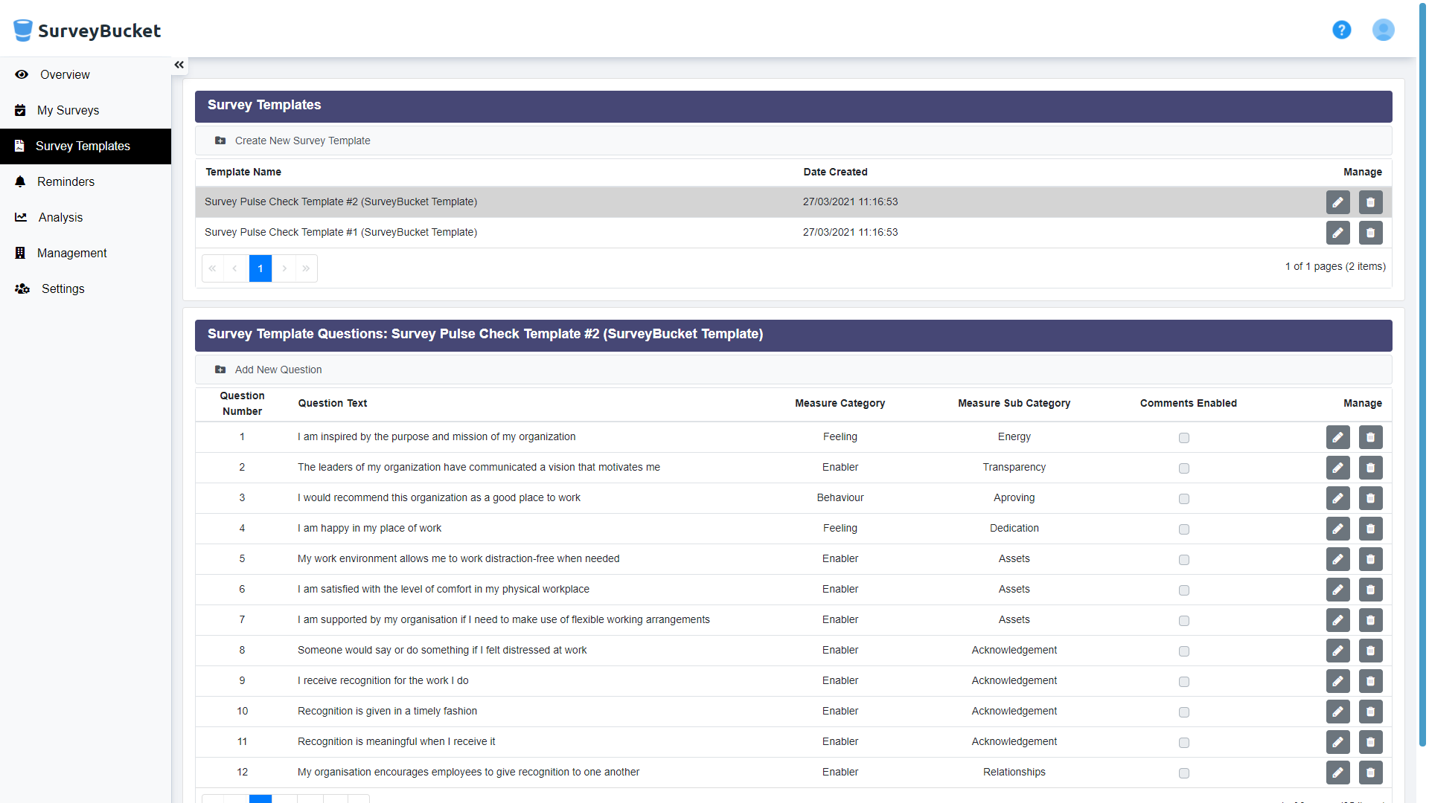Image resolution: width=1429 pixels, height=803 pixels.
Task: Edit question 1 about purpose and mission
Action: tap(1337, 437)
